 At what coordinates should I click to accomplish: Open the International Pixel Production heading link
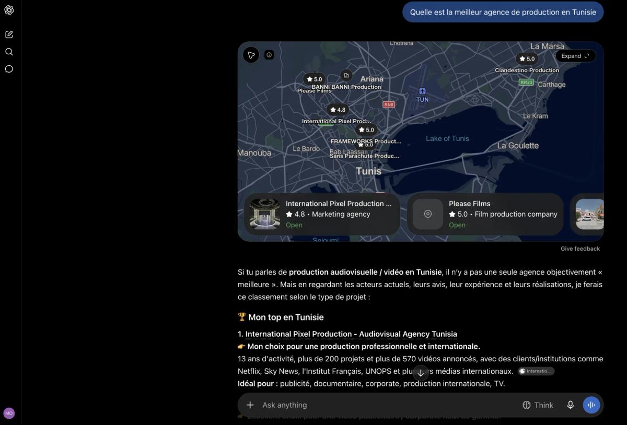[x=351, y=334]
